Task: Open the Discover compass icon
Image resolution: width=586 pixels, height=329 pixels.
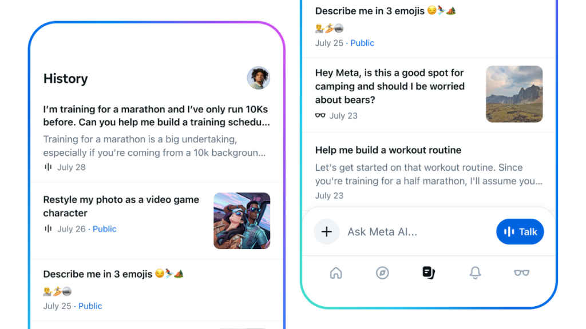Action: 382,272
